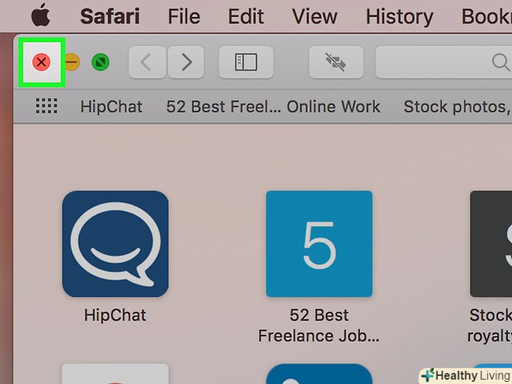Open the Safari application menu
Screen dimensions: 512x384
(x=110, y=16)
